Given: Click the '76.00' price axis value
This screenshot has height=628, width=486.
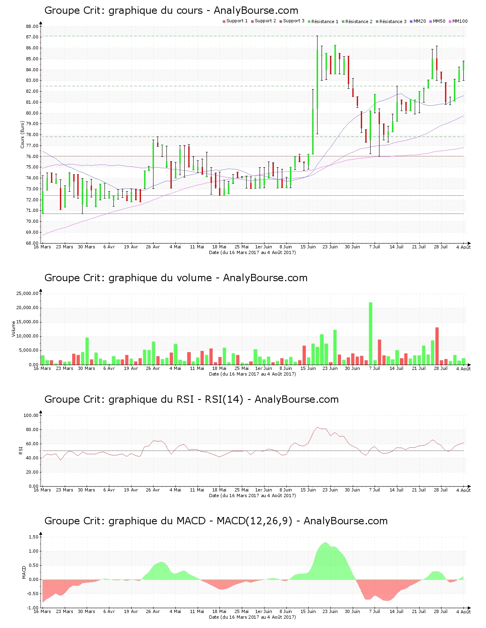Looking at the screenshot, I should (x=32, y=156).
